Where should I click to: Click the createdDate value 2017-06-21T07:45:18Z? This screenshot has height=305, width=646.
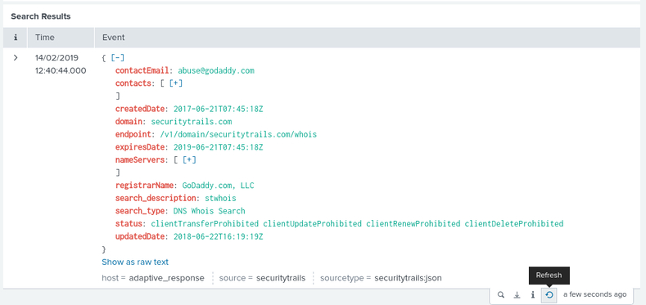(219, 109)
